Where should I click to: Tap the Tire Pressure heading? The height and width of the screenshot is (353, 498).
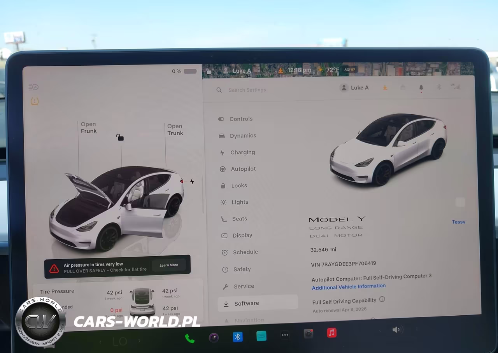click(x=57, y=291)
